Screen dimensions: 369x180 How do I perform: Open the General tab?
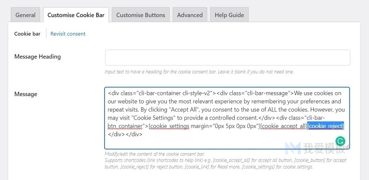(x=26, y=15)
